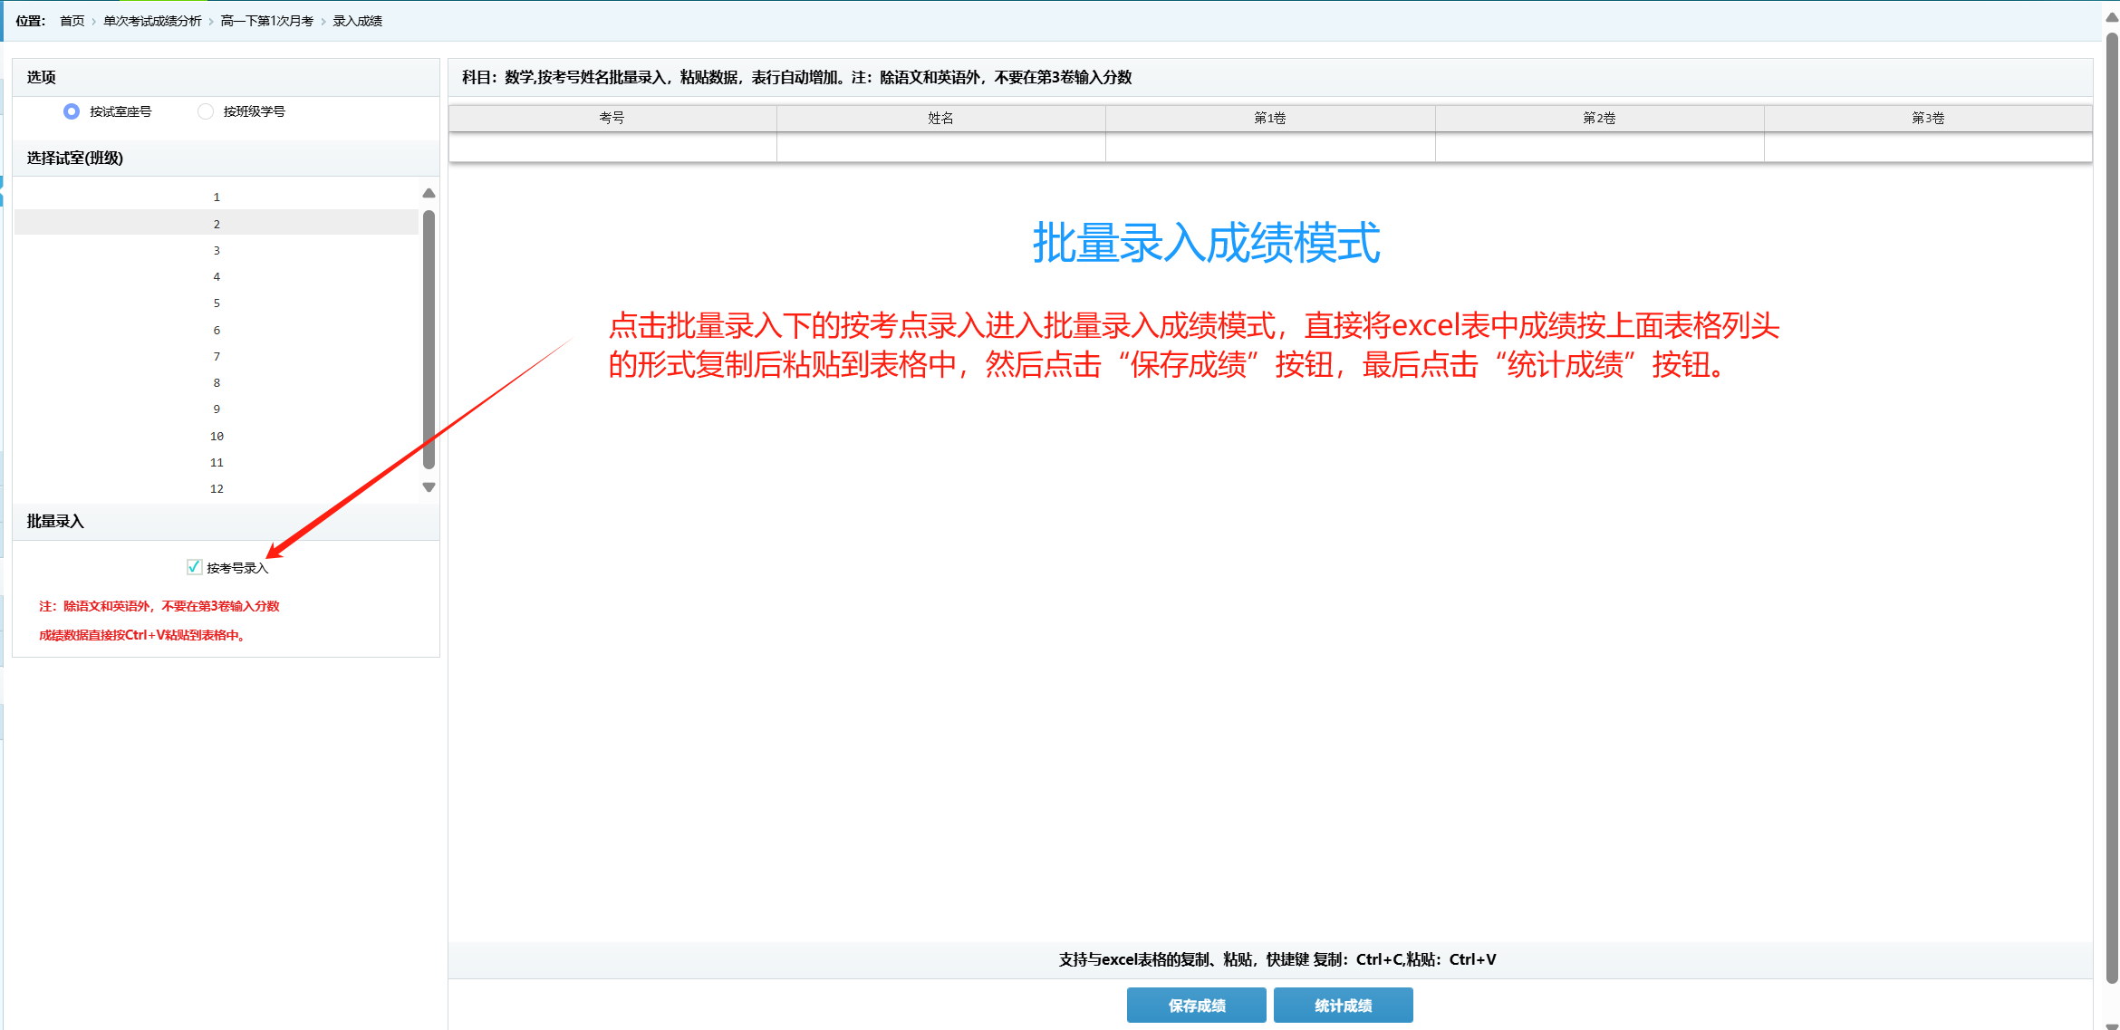Select exam room 3 in list
Viewport: 2120px width, 1030px height.
[x=217, y=250]
